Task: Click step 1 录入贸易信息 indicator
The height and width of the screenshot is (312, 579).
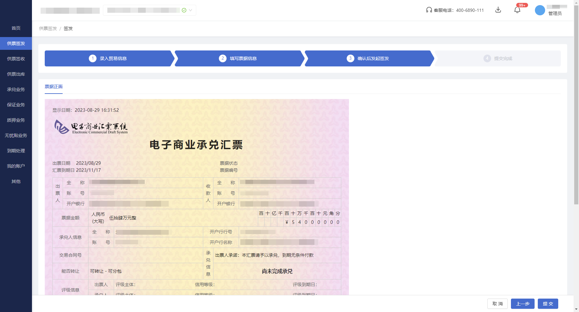Action: [109, 58]
